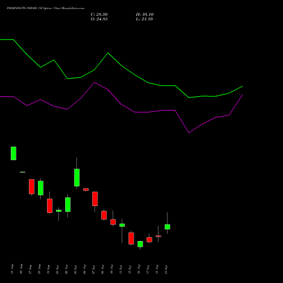This screenshot has width=283, height=283.
Task: Click the chart title text PHOENIXLTD 1920.00 CE Option
Action: click(x=29, y=8)
